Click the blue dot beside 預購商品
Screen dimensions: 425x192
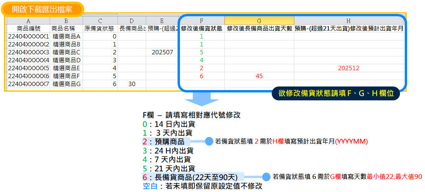pos(209,141)
